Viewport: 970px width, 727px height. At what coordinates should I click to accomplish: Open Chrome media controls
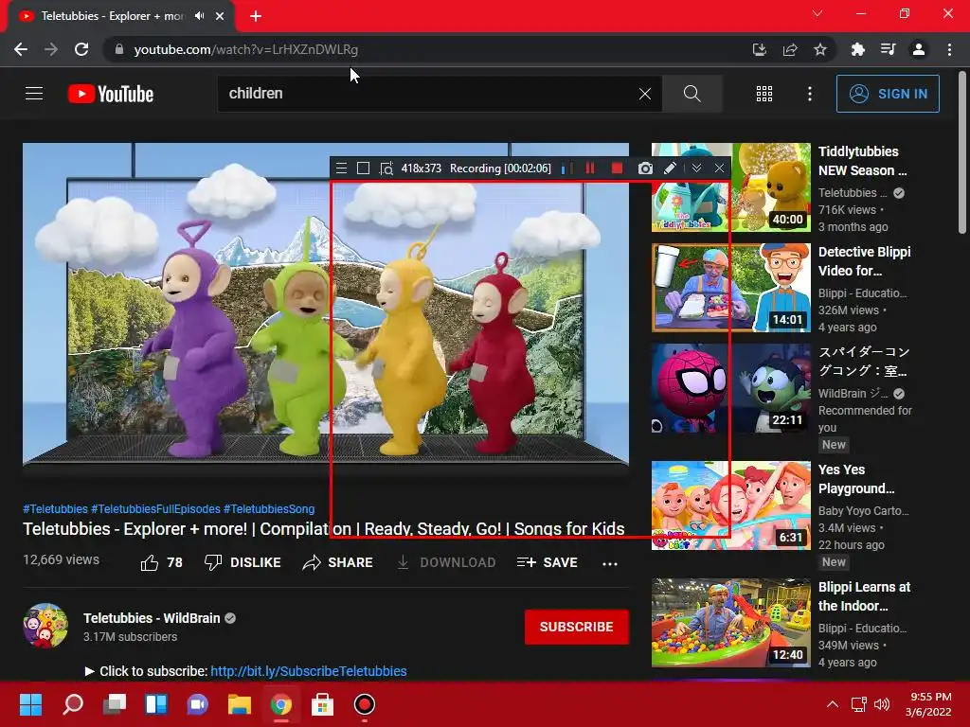888,49
